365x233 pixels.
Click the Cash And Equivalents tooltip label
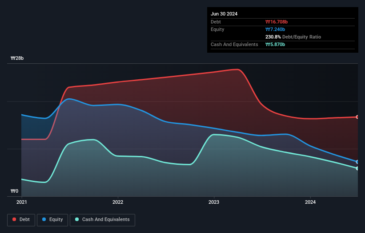(x=234, y=44)
